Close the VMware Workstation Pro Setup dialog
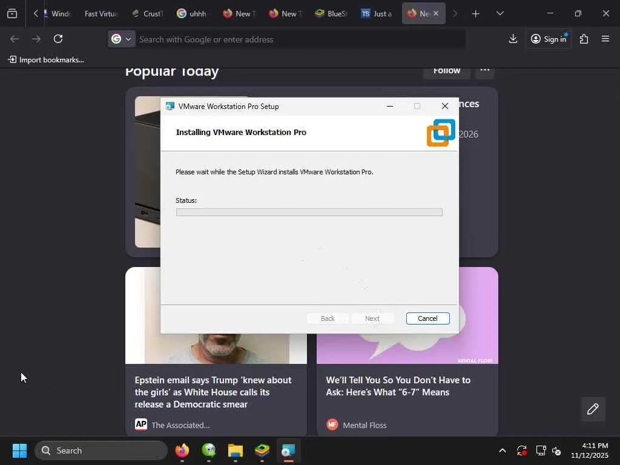 445,106
